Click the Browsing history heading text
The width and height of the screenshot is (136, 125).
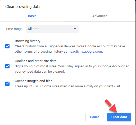28,41
